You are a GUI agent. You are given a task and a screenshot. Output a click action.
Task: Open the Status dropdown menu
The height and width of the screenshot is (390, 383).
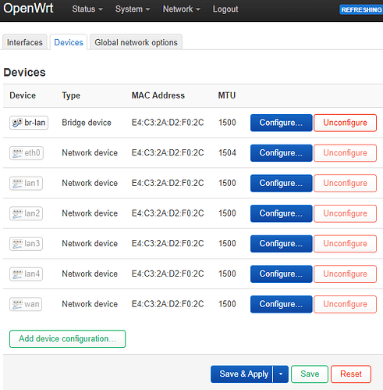(87, 9)
